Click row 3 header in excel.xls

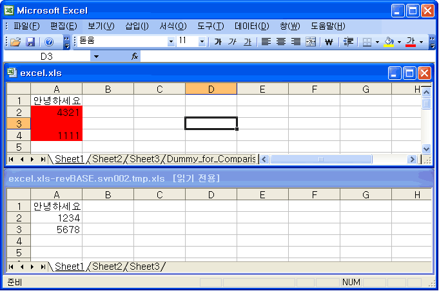(19, 124)
